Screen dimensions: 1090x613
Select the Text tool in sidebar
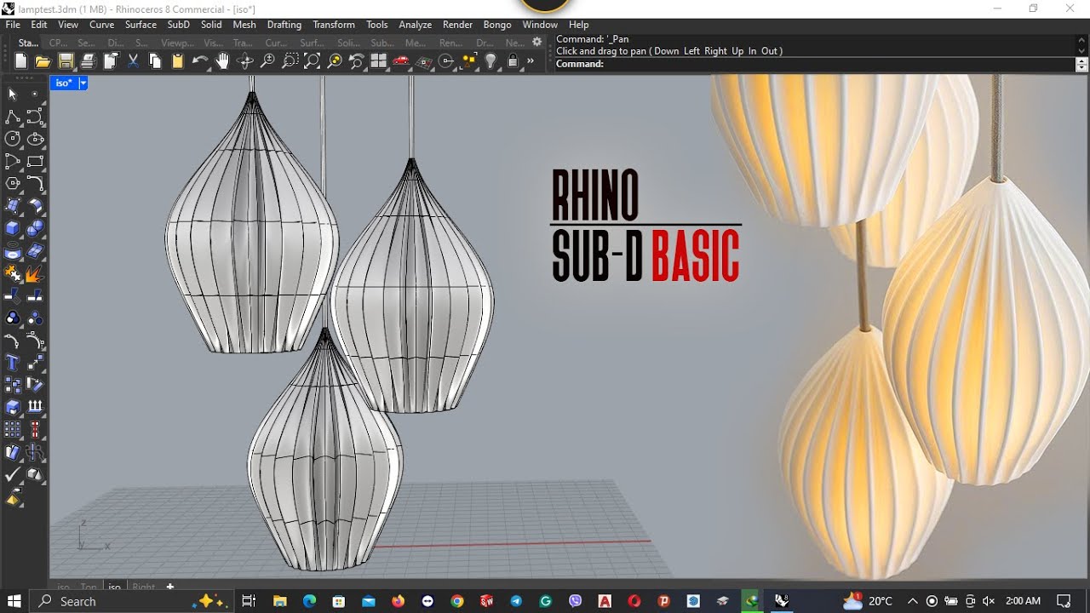[x=13, y=364]
